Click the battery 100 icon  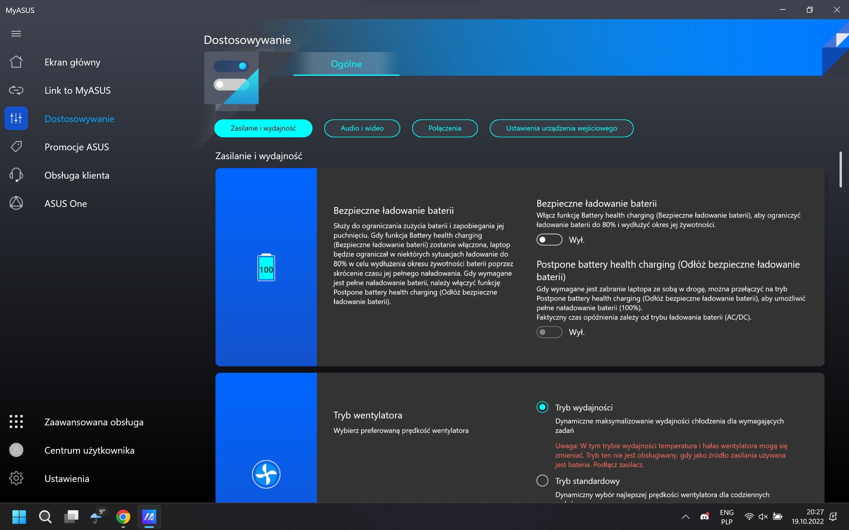(266, 267)
